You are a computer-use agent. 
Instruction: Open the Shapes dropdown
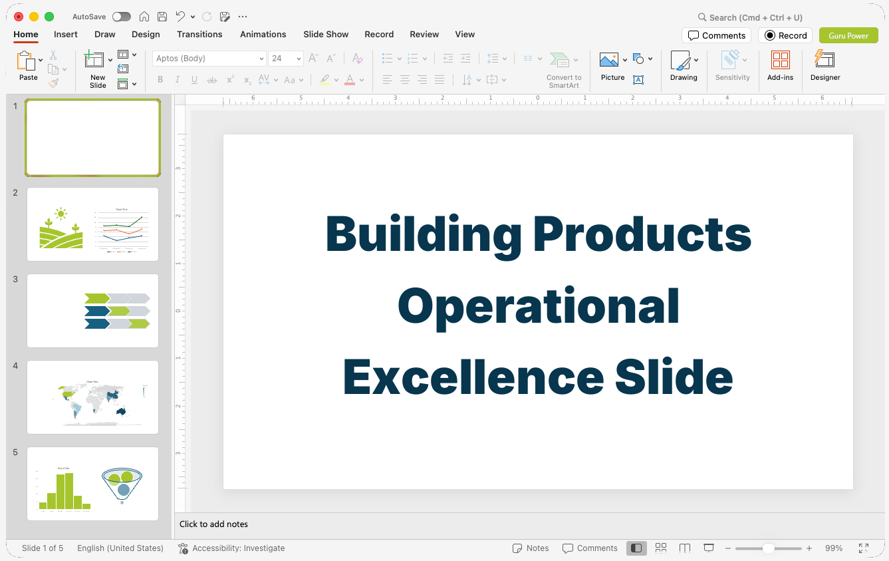tap(642, 59)
